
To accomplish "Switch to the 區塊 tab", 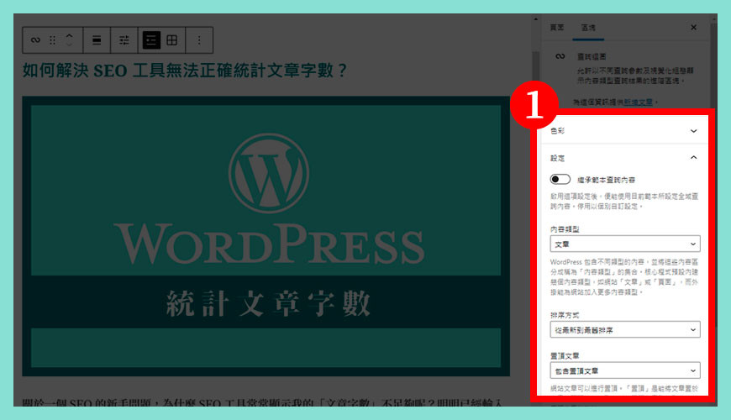I will 588,28.
